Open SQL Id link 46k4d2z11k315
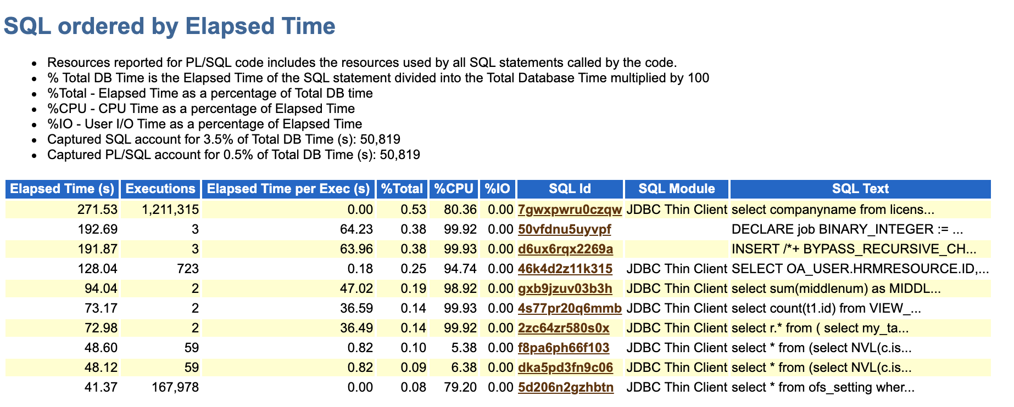The width and height of the screenshot is (1014, 407). coord(565,269)
